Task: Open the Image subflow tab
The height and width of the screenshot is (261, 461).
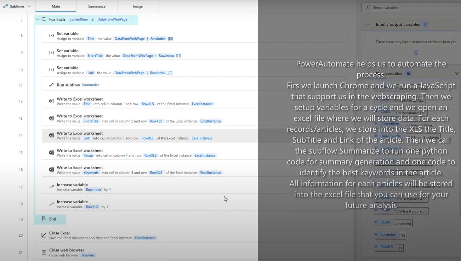Action: 138,6
